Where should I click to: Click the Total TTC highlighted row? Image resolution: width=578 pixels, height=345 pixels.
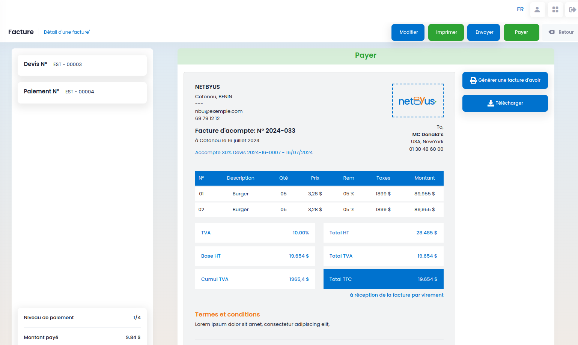(x=384, y=279)
